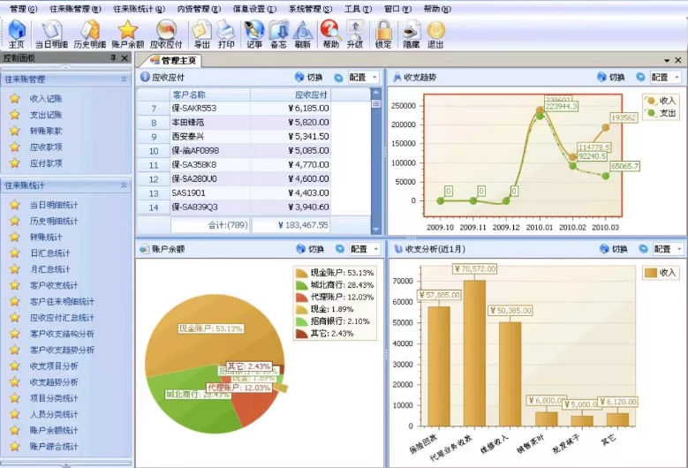Click the 隐藏 hide icon

(x=412, y=34)
